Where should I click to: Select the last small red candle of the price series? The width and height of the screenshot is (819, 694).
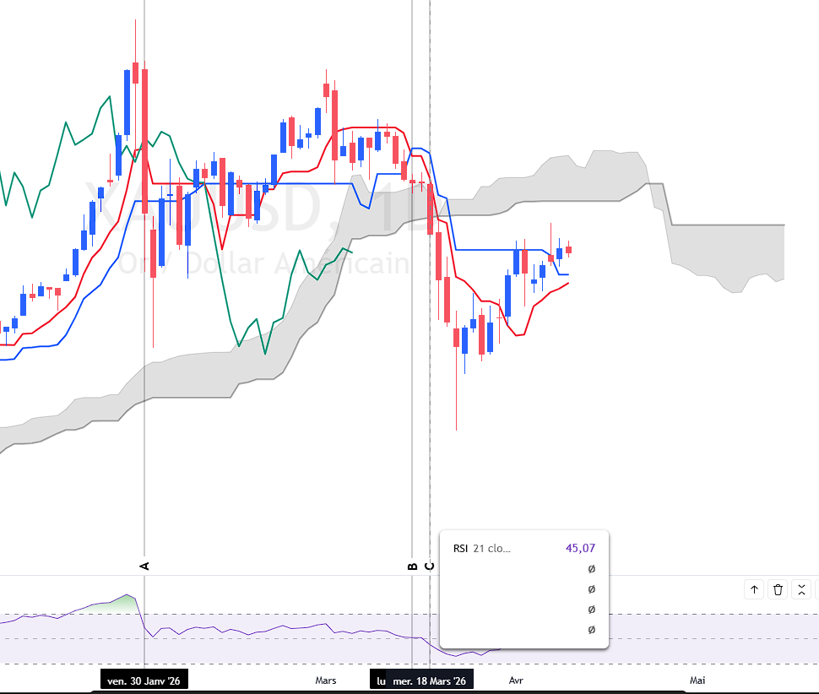(x=568, y=250)
